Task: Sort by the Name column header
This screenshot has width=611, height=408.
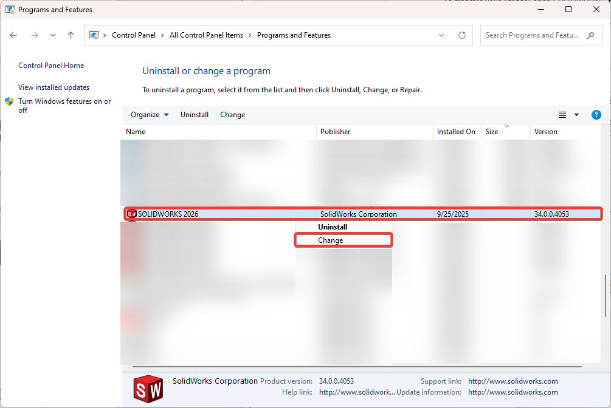Action: (x=219, y=132)
